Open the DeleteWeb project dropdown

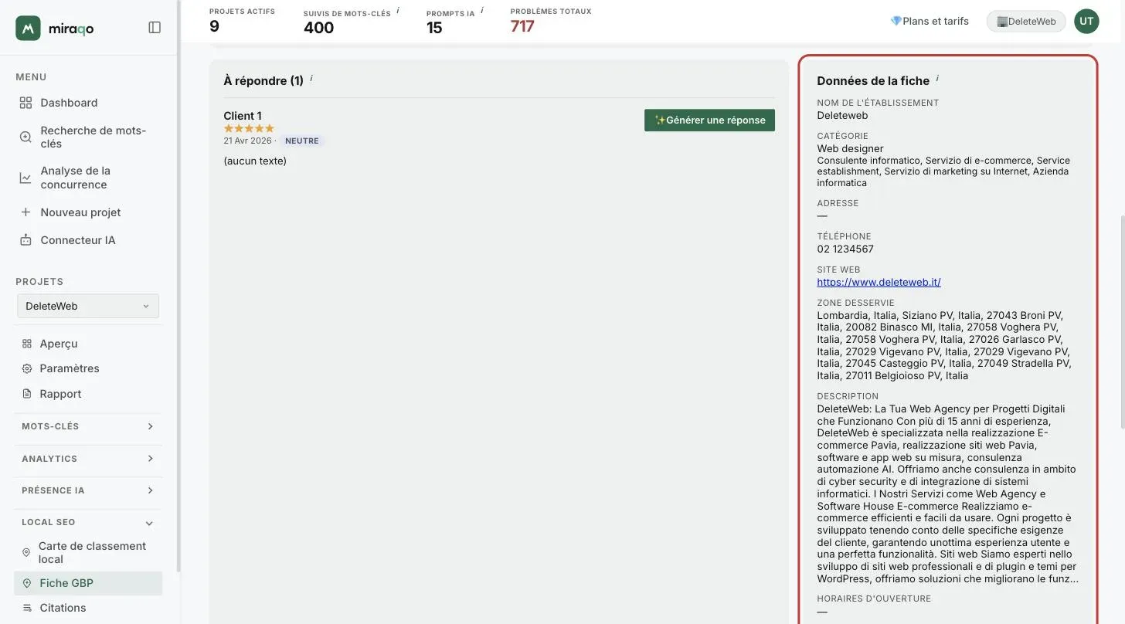click(x=88, y=306)
